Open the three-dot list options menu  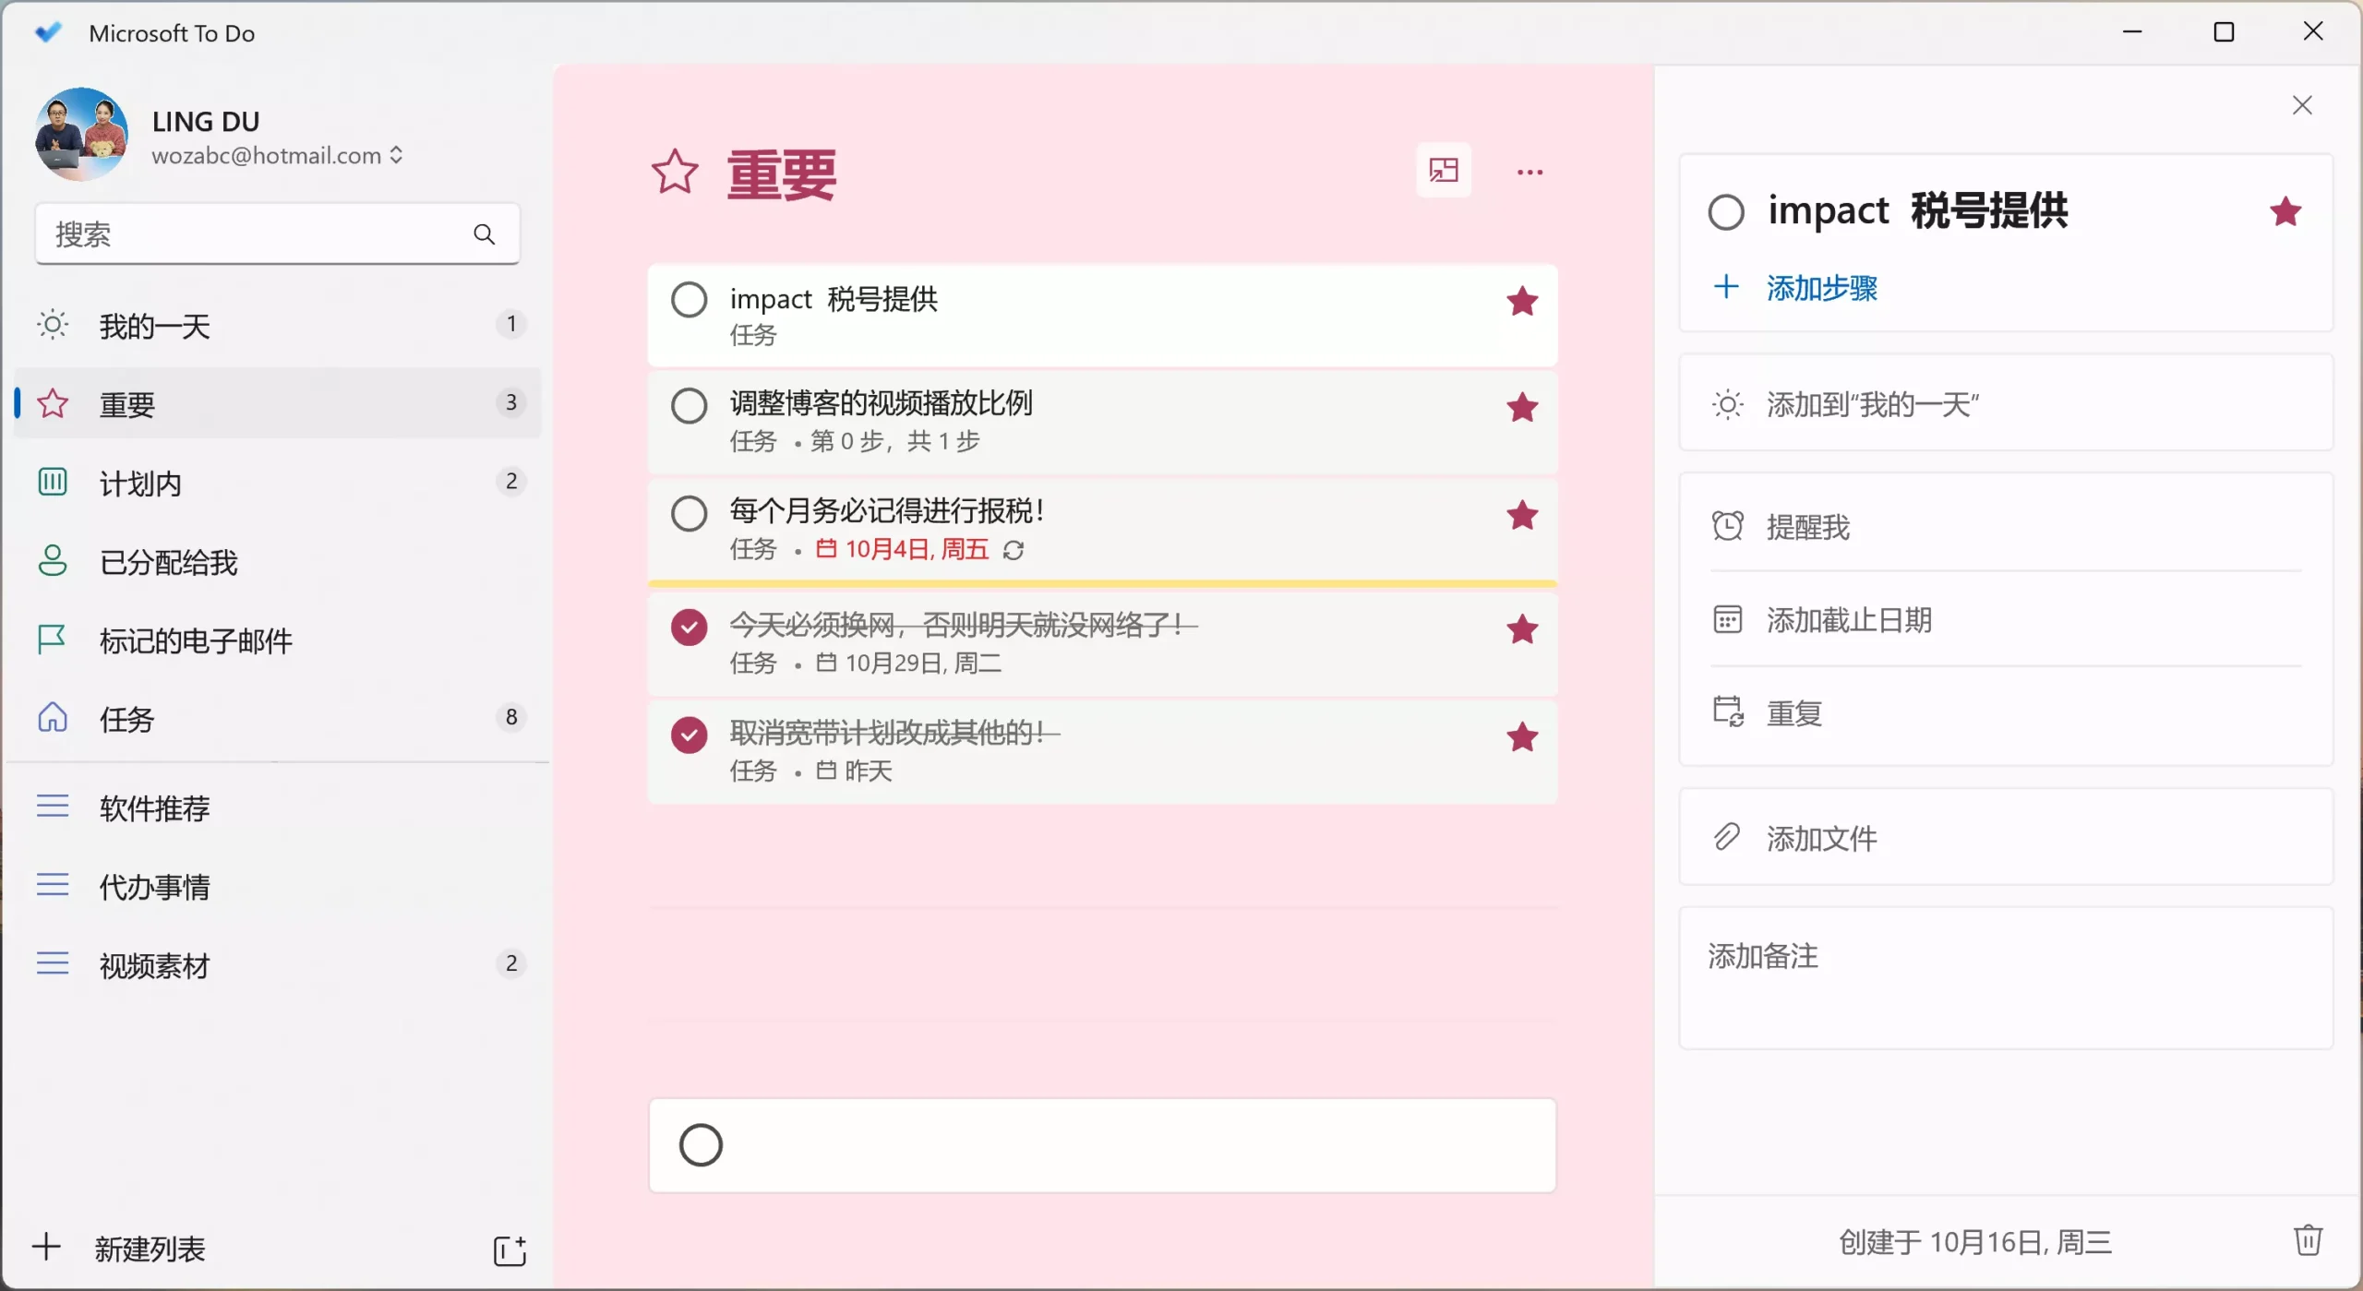[x=1529, y=173]
